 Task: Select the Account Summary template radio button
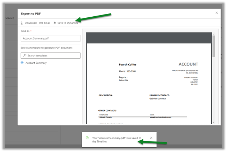(x=22, y=63)
